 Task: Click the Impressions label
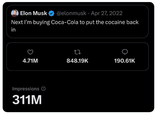(x=26, y=89)
